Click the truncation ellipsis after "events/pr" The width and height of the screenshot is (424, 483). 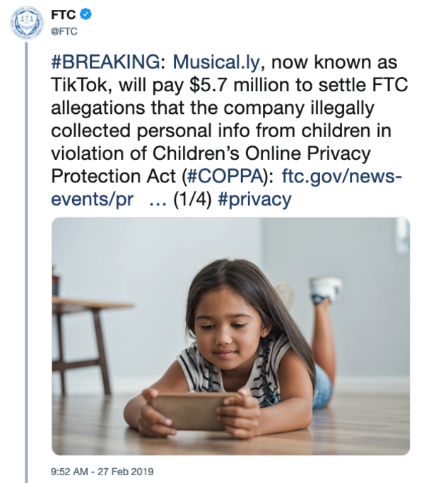pos(156,199)
